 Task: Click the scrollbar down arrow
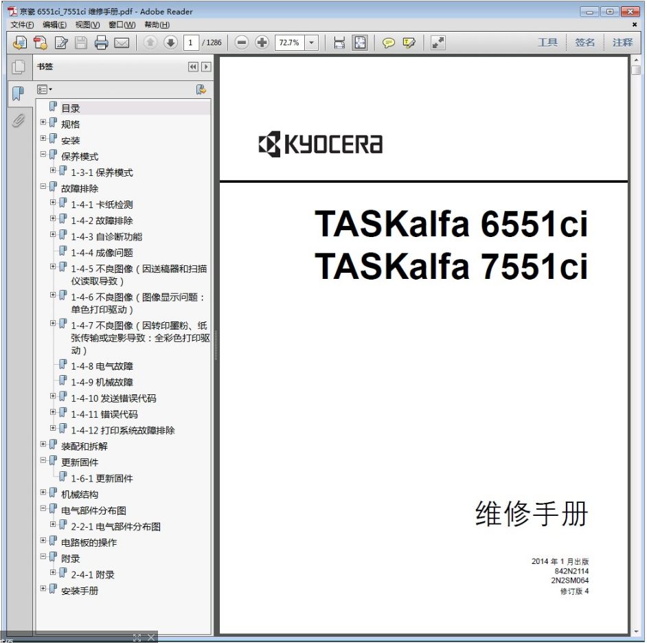[x=636, y=631]
